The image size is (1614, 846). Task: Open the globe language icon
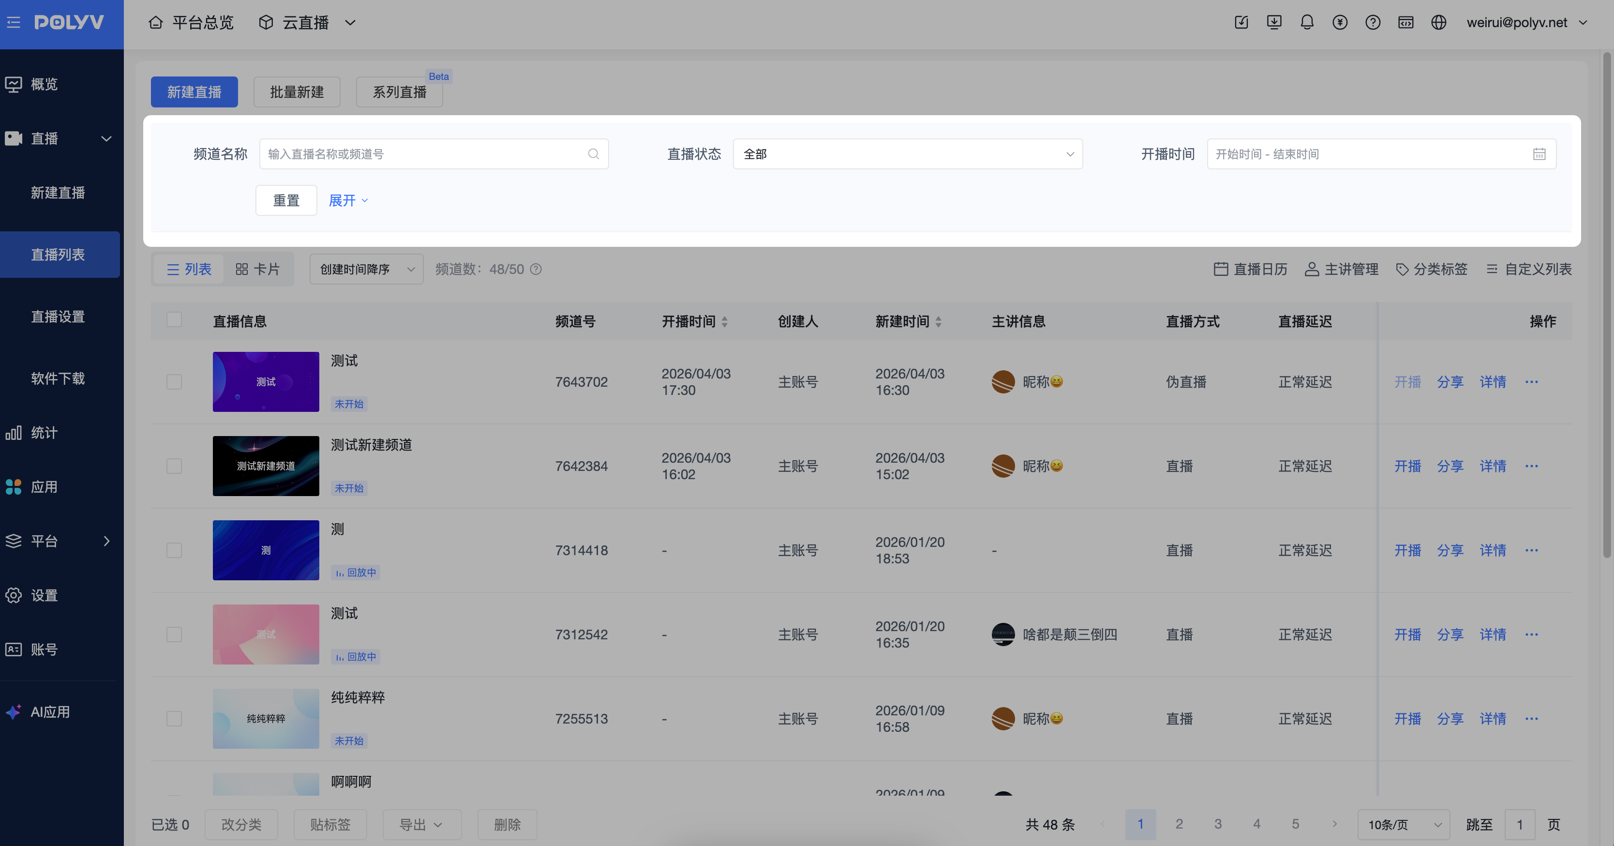click(x=1438, y=23)
